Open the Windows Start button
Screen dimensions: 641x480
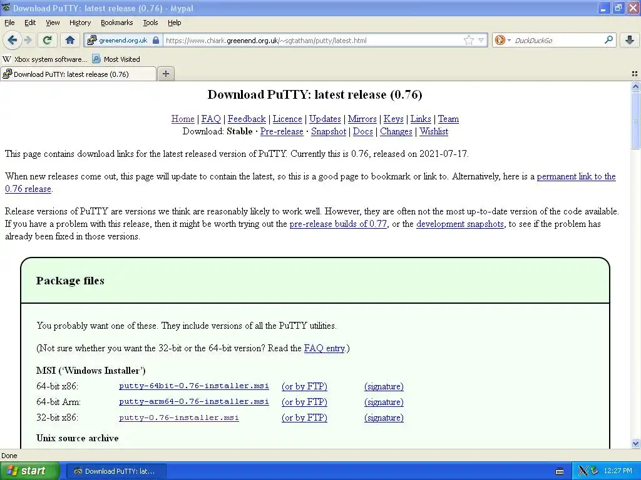[29, 471]
